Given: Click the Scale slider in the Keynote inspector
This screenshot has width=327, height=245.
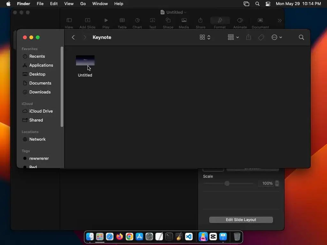Looking at the screenshot, I should pyautogui.click(x=228, y=183).
